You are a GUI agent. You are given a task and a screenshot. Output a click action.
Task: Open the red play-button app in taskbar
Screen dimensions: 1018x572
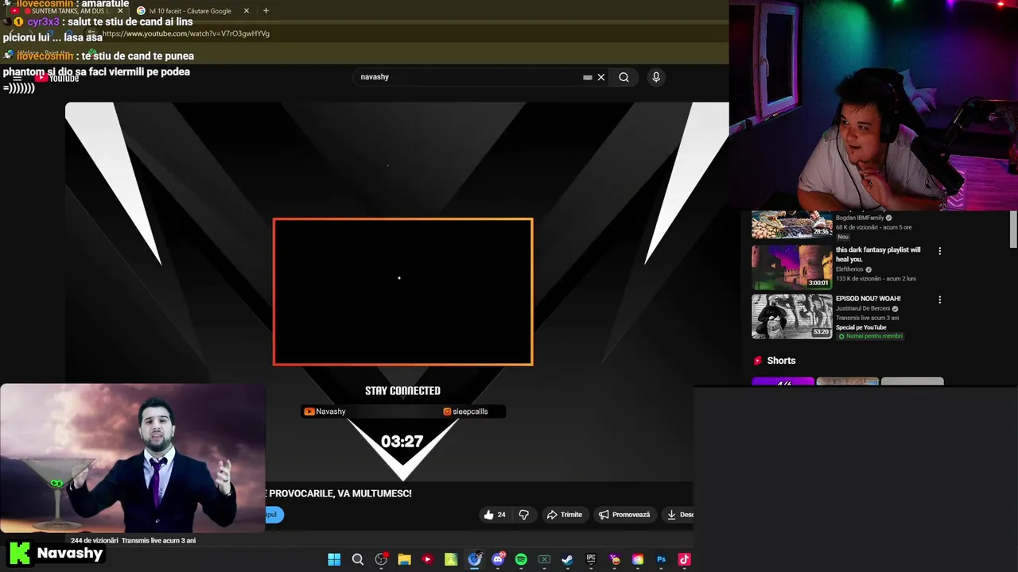pyautogui.click(x=427, y=559)
